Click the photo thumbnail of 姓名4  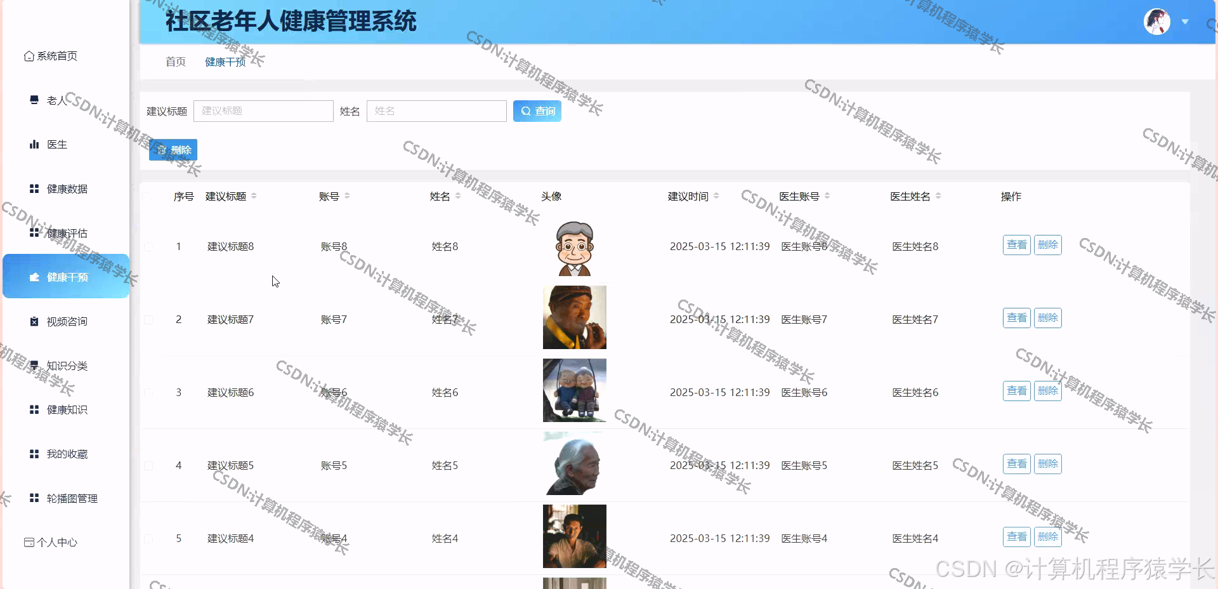(575, 536)
